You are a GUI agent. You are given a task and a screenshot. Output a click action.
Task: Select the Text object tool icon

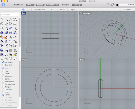(2, 46)
